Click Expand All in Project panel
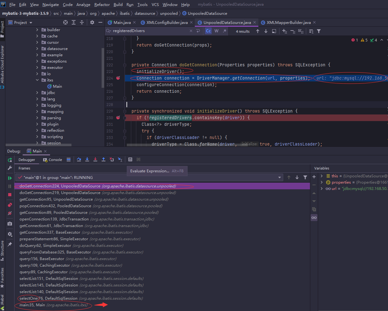This screenshot has height=311, width=388. (74, 22)
